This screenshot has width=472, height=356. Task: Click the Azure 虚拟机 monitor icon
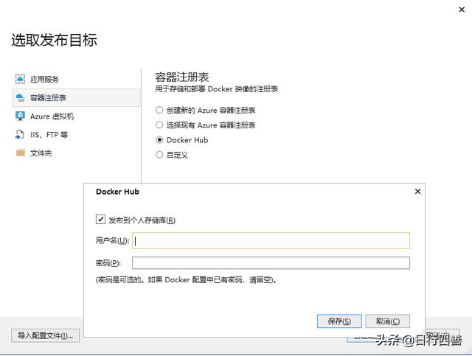[x=20, y=116]
